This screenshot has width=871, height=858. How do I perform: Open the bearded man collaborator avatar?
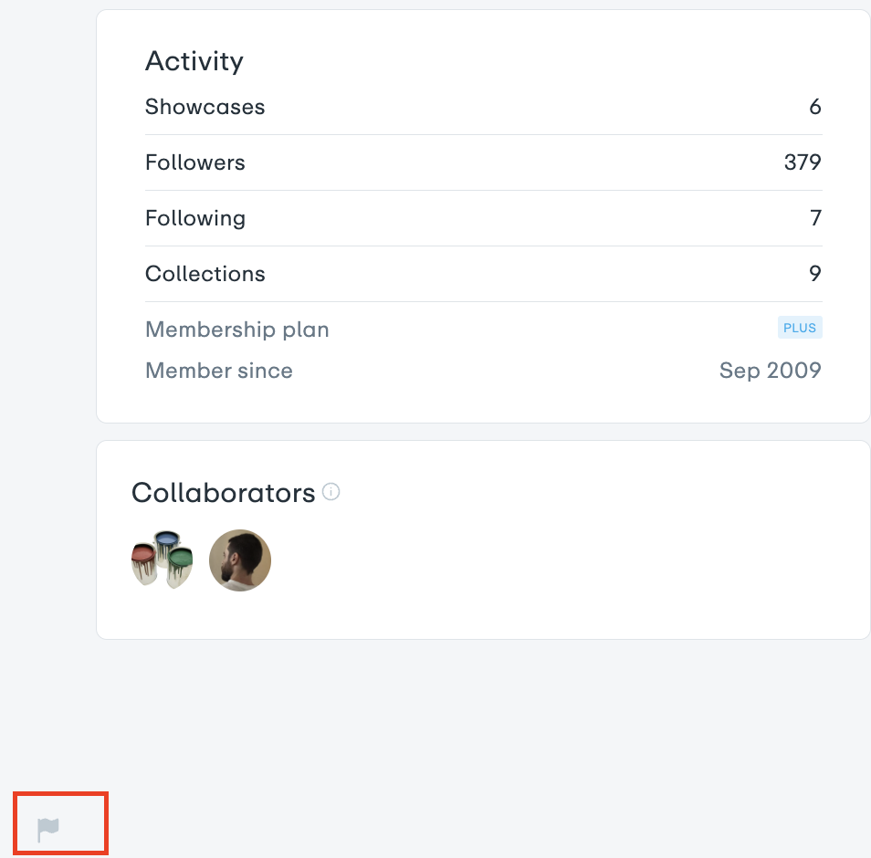(240, 560)
